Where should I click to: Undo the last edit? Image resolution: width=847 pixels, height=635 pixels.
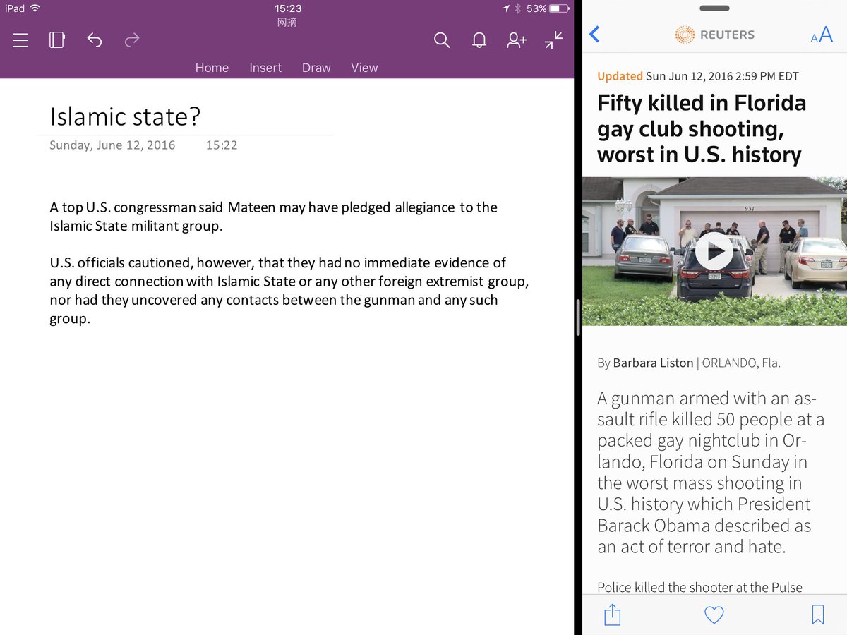(95, 41)
